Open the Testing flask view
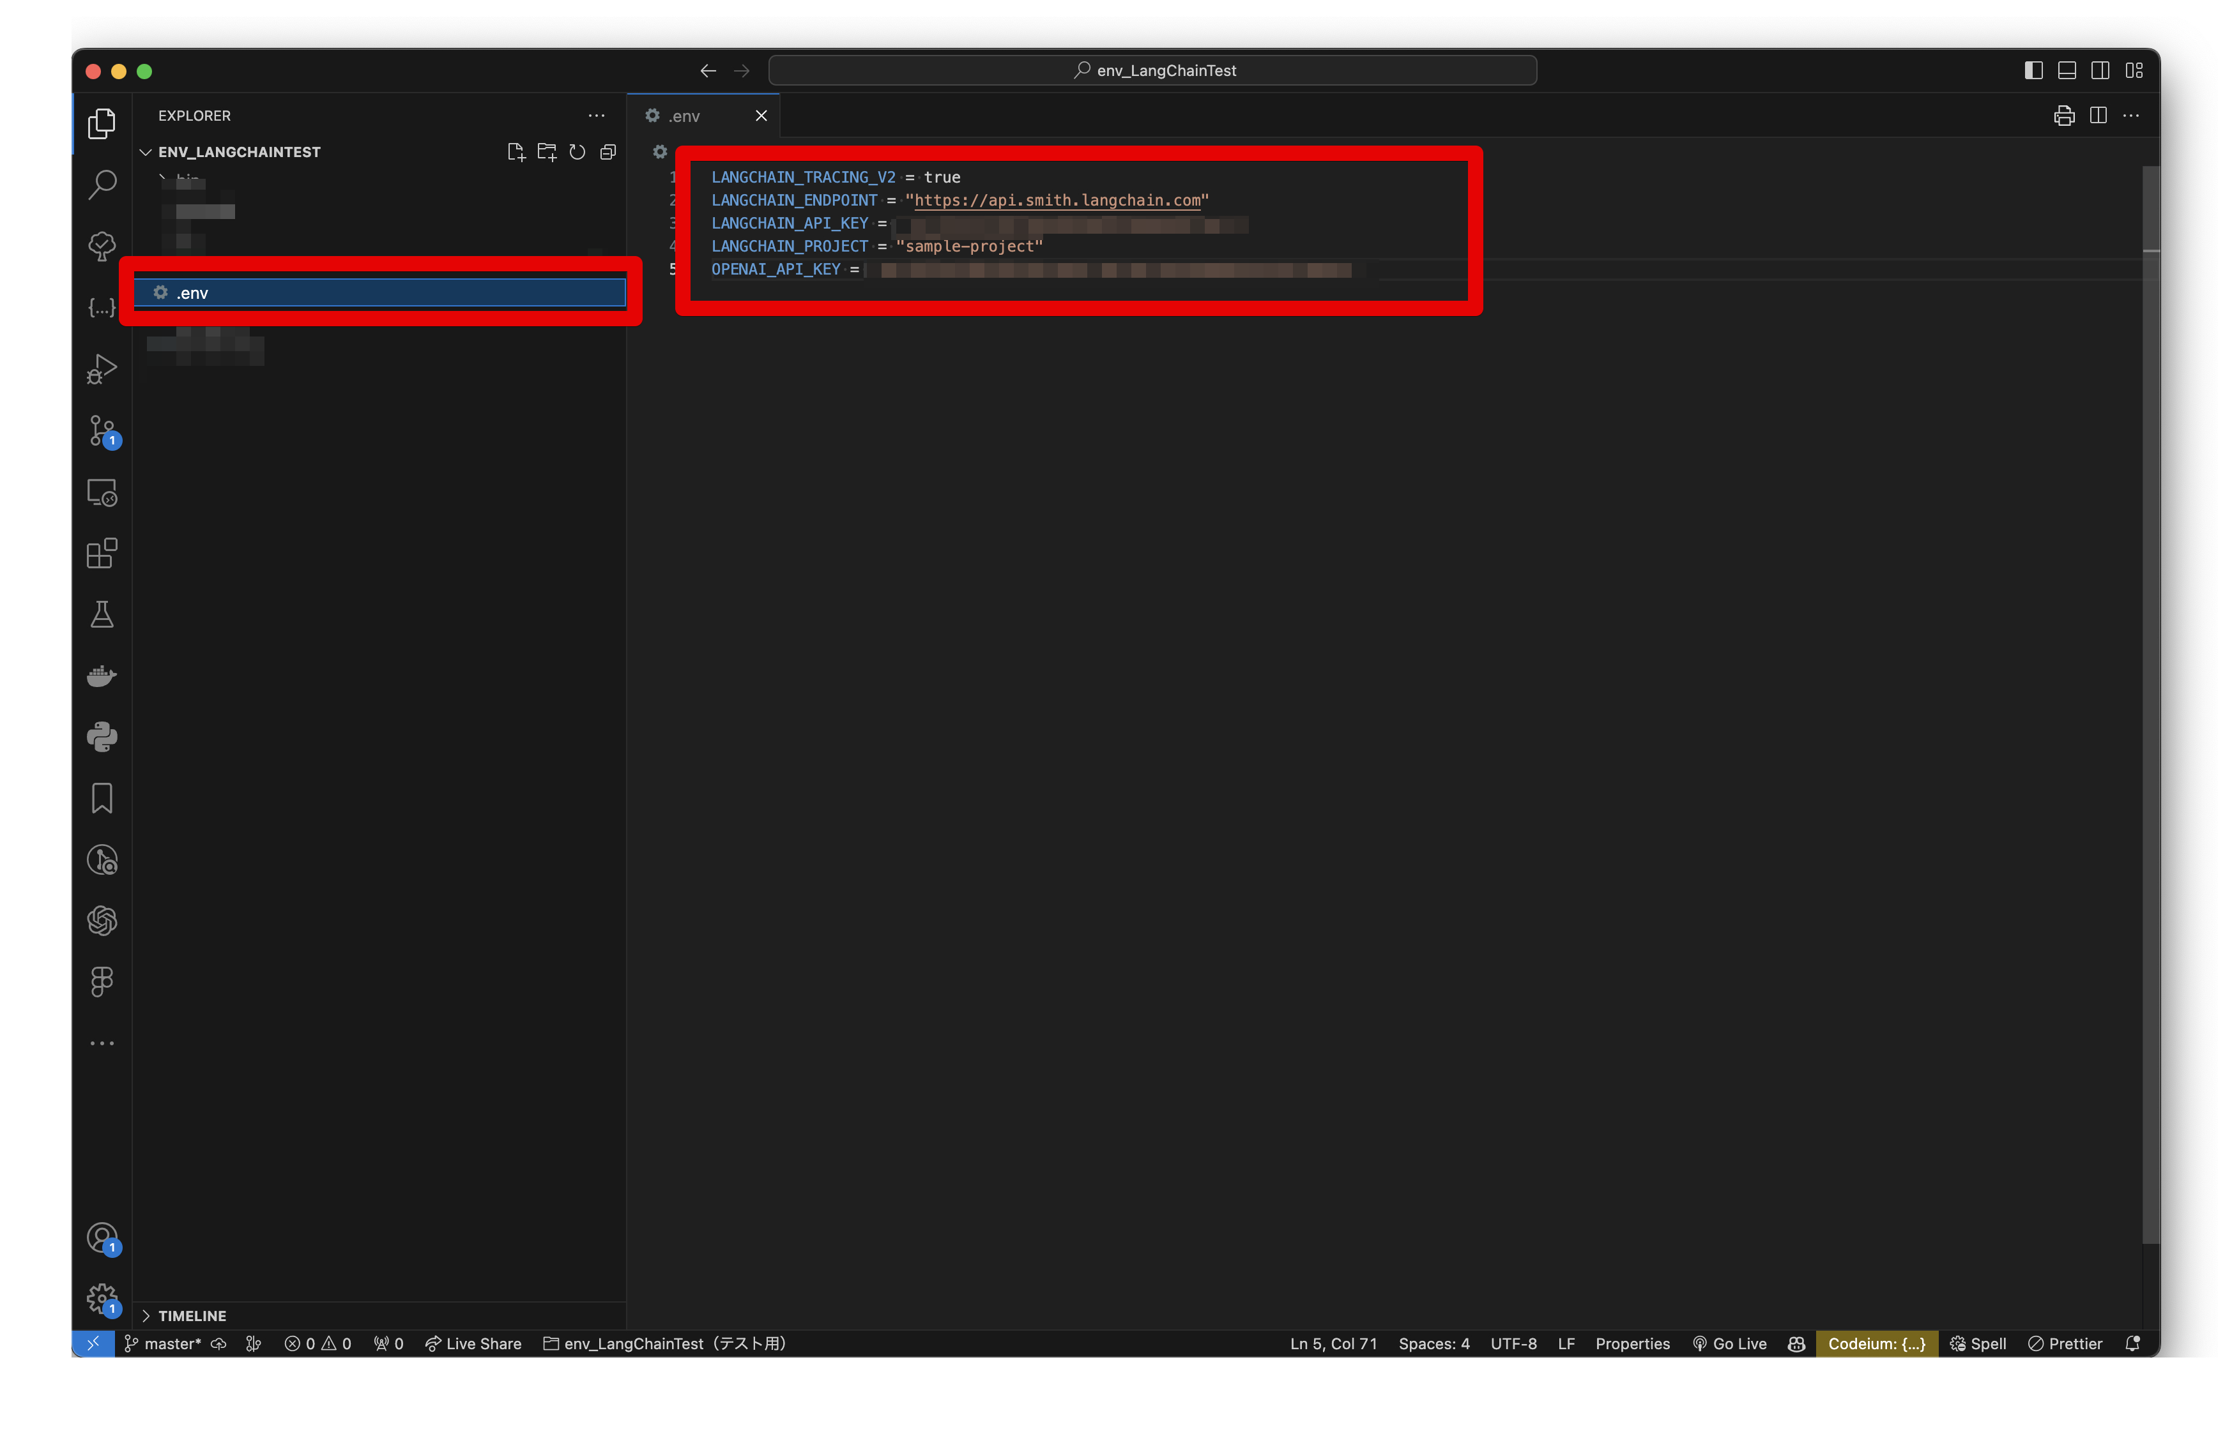This screenshot has width=2232, height=1452. (x=102, y=615)
